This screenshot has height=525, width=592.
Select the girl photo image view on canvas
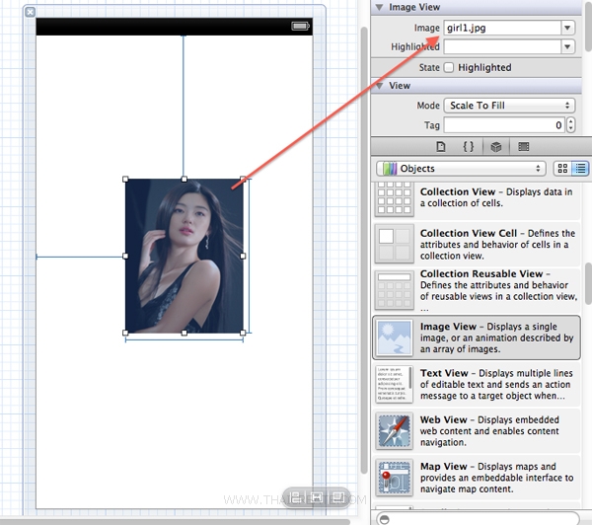(x=185, y=256)
